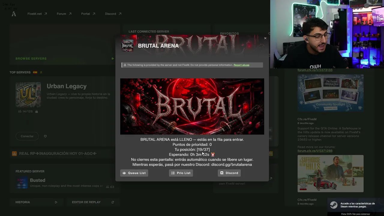This screenshot has height=216, width=384.
Task: Click the warning triangle icon in the notice bar
Action: coord(125,65)
